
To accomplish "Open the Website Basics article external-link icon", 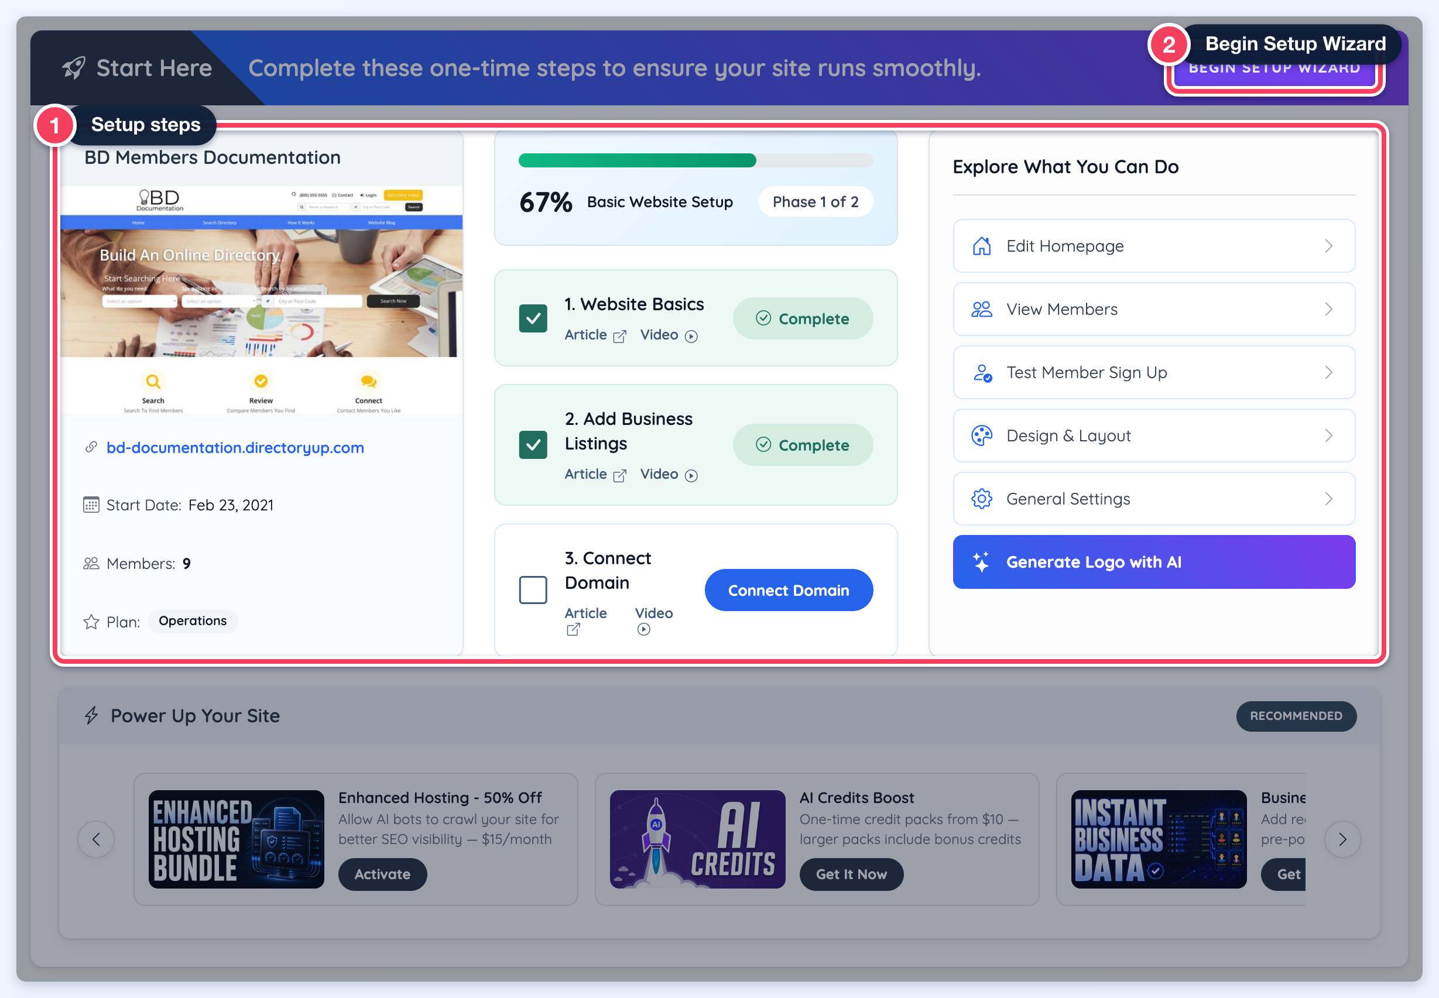I will [x=620, y=337].
